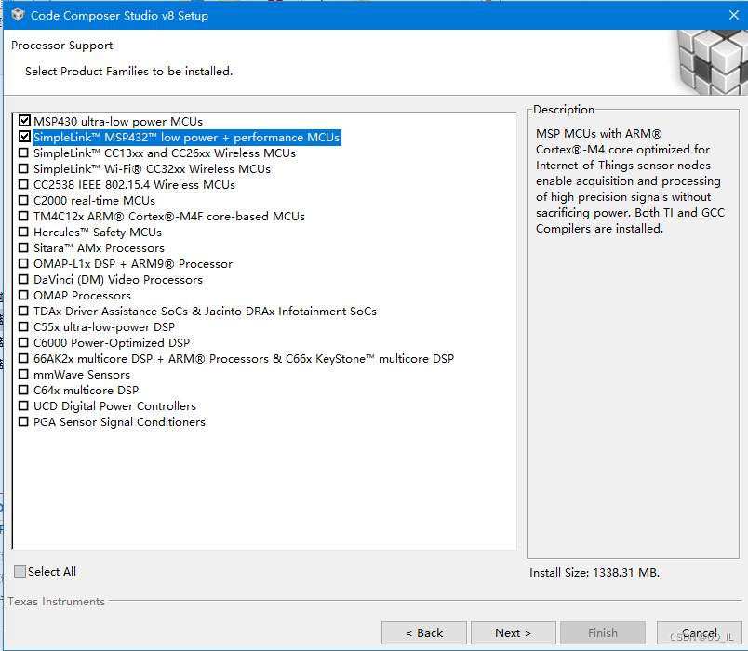
Task: Select the 'OMAP Processors' row label
Action: click(x=82, y=295)
